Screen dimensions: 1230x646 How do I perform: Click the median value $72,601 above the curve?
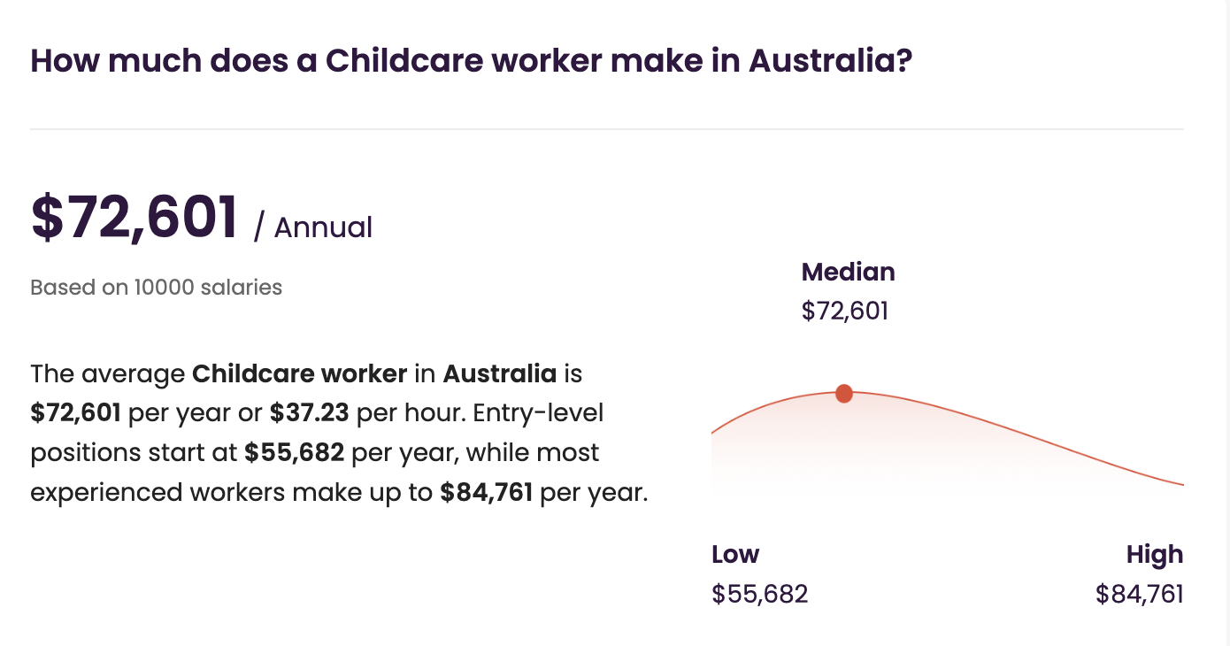(844, 311)
